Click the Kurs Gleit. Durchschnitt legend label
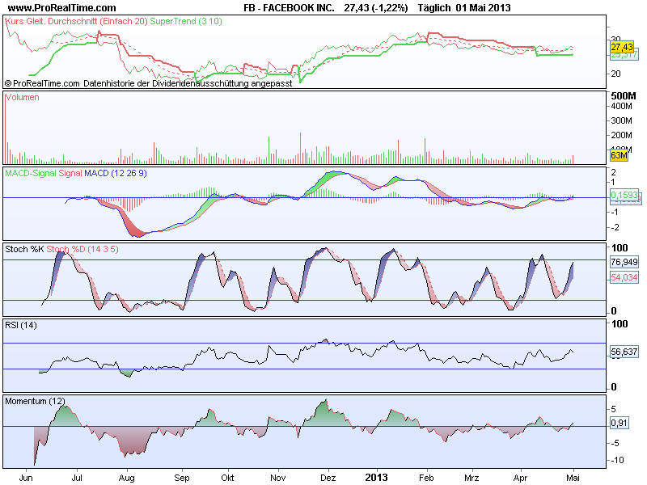 pos(76,21)
